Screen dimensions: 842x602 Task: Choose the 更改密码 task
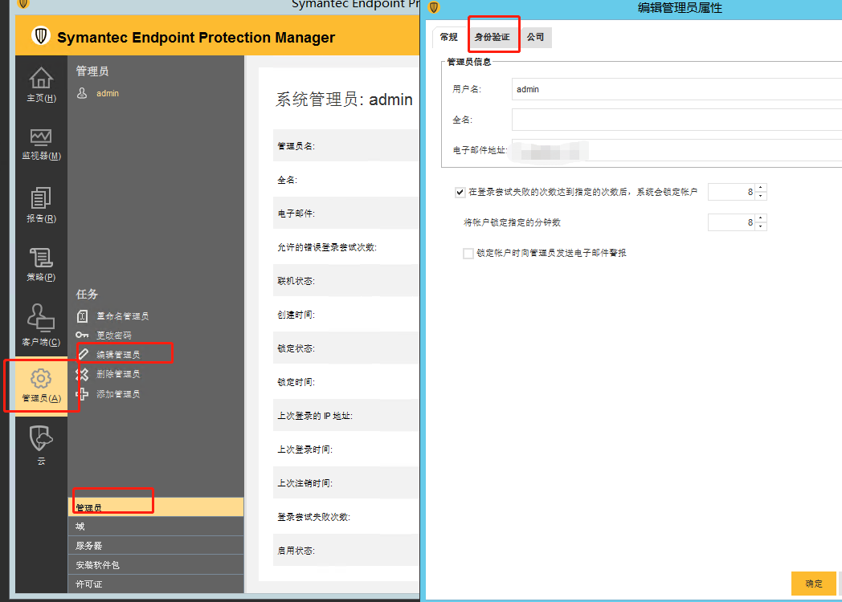pyautogui.click(x=114, y=336)
